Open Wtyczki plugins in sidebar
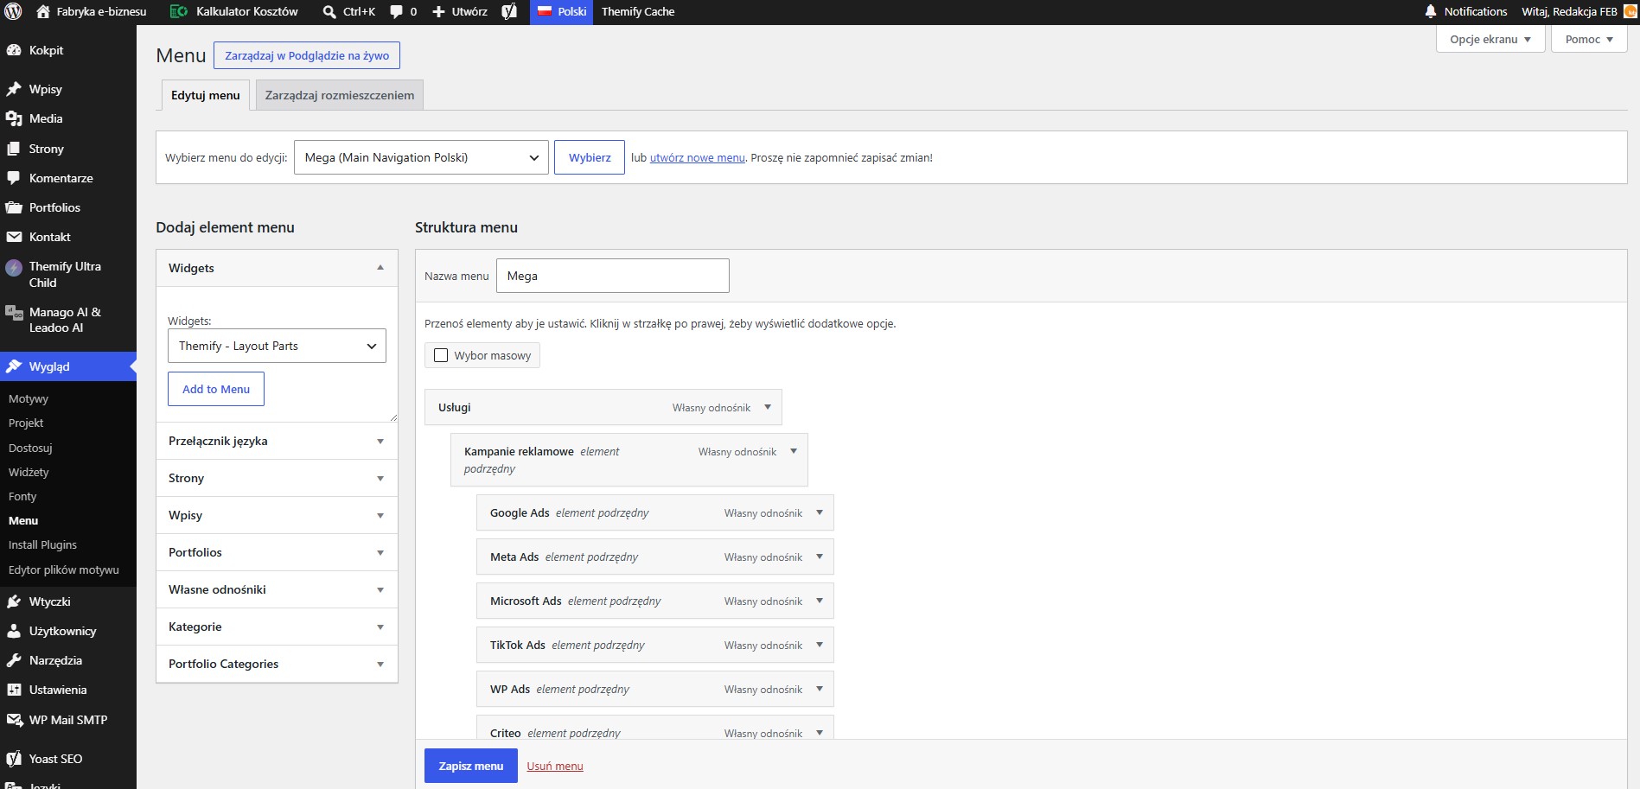The height and width of the screenshot is (789, 1640). click(x=67, y=601)
